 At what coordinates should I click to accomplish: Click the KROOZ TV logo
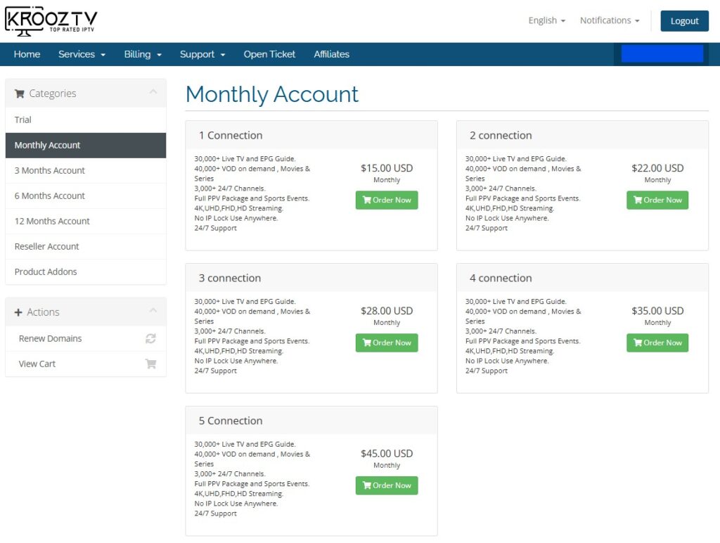51,22
